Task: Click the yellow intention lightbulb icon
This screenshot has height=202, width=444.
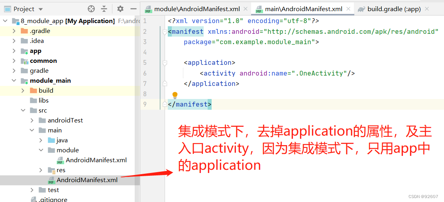Action: [175, 95]
